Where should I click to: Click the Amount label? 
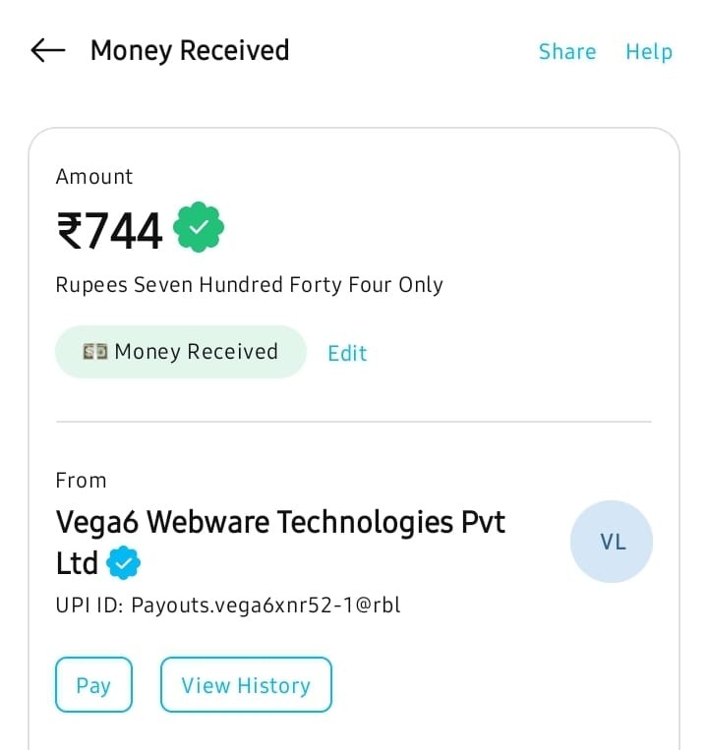coord(94,177)
